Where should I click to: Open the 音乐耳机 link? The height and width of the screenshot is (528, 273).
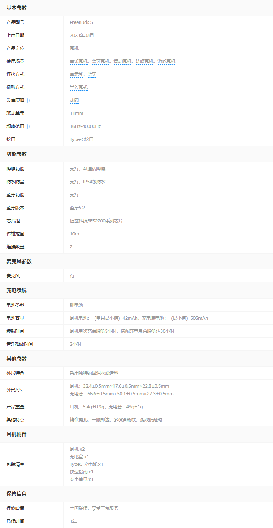[79, 61]
